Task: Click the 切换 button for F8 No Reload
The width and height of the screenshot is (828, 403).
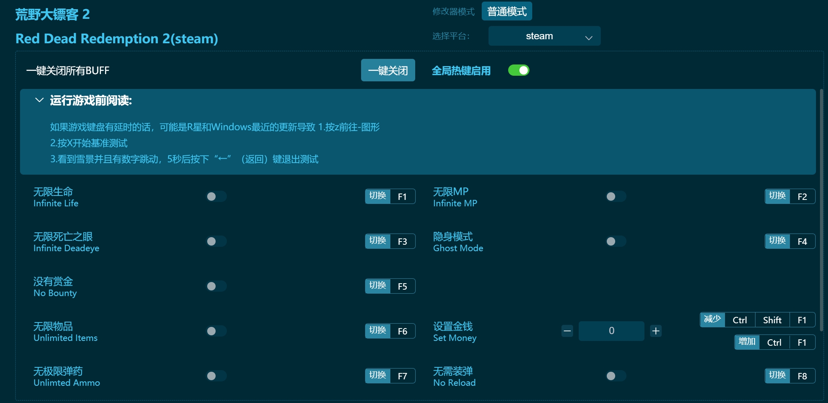Action: 777,376
